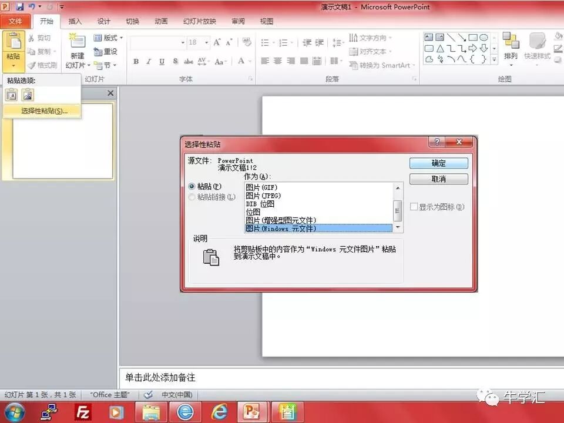Open the Text Direction dropdown
The height and width of the screenshot is (423, 564).
370,38
